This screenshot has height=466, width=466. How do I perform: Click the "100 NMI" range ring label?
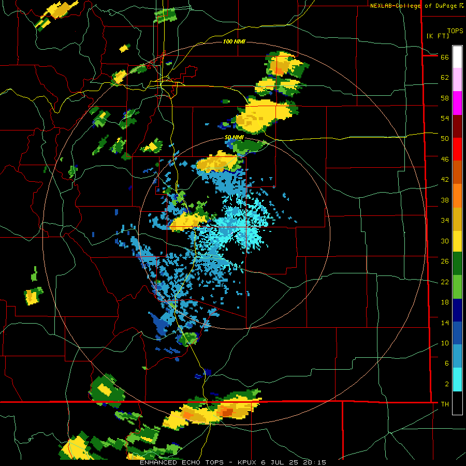234,41
